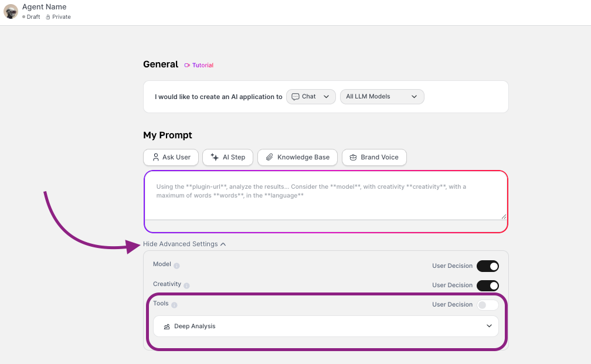This screenshot has width=591, height=364.
Task: Click the Tools info icon
Action: click(174, 305)
